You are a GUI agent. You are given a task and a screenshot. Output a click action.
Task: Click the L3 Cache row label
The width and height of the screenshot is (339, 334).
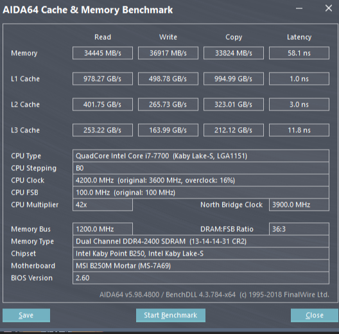coord(25,130)
